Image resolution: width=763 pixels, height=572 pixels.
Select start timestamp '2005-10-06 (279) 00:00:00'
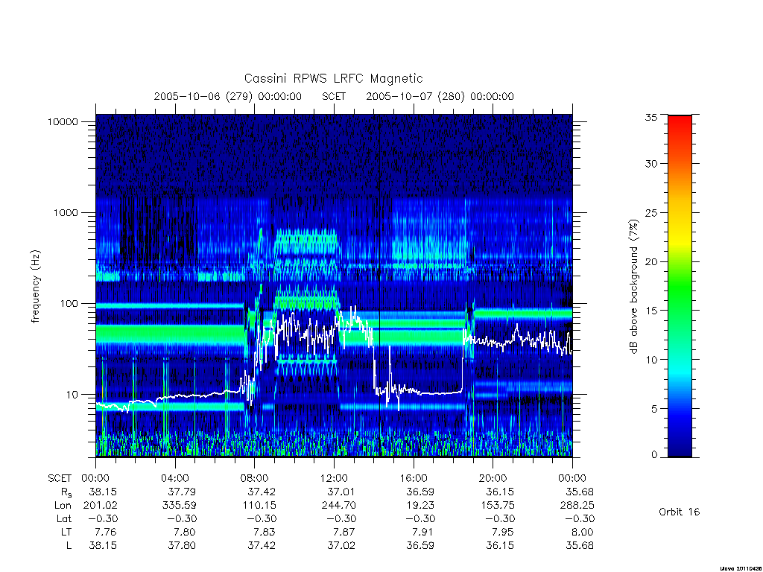click(228, 96)
